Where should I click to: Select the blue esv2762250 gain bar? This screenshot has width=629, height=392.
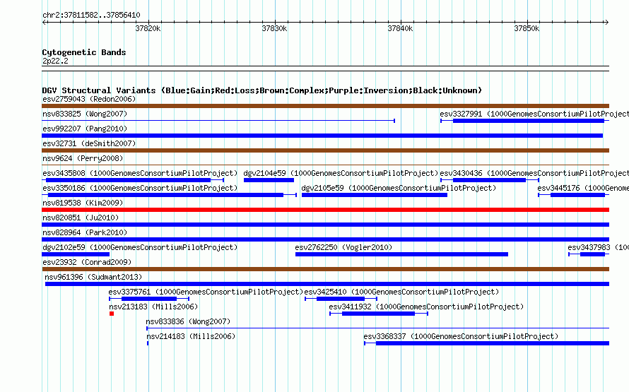(401, 254)
